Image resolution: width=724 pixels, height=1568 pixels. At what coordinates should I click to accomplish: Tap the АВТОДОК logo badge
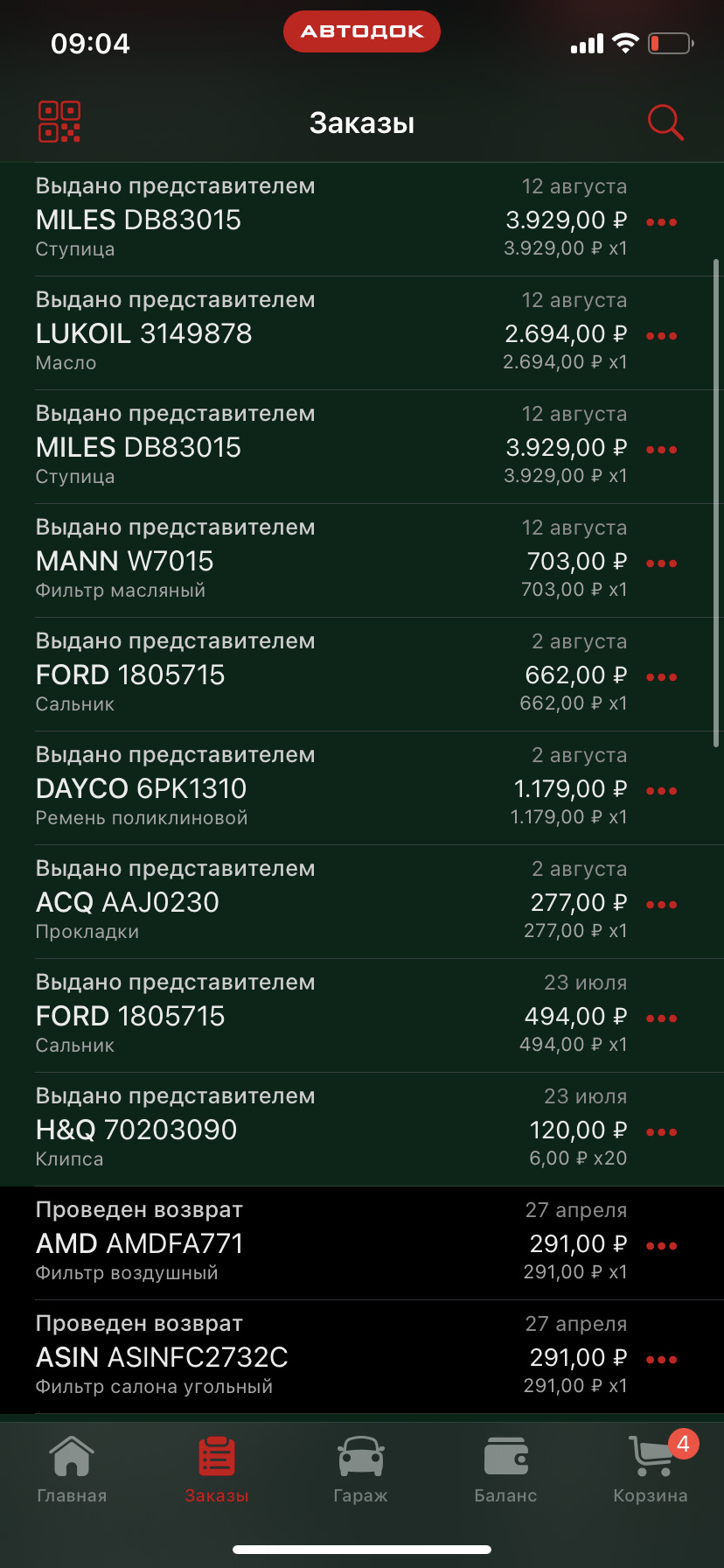tap(361, 31)
